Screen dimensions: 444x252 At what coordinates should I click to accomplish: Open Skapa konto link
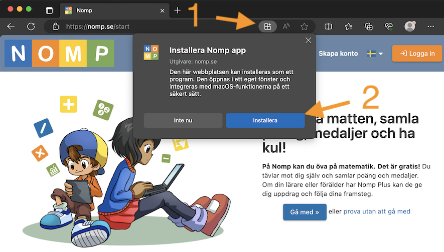coord(338,54)
